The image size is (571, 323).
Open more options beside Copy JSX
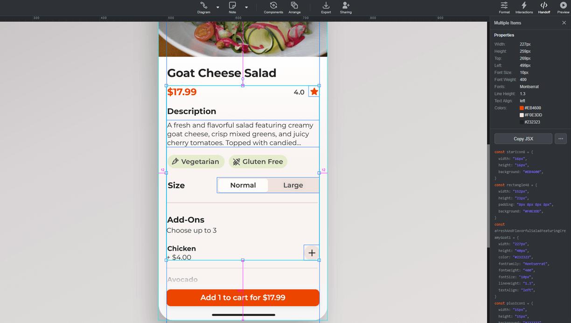click(560, 138)
